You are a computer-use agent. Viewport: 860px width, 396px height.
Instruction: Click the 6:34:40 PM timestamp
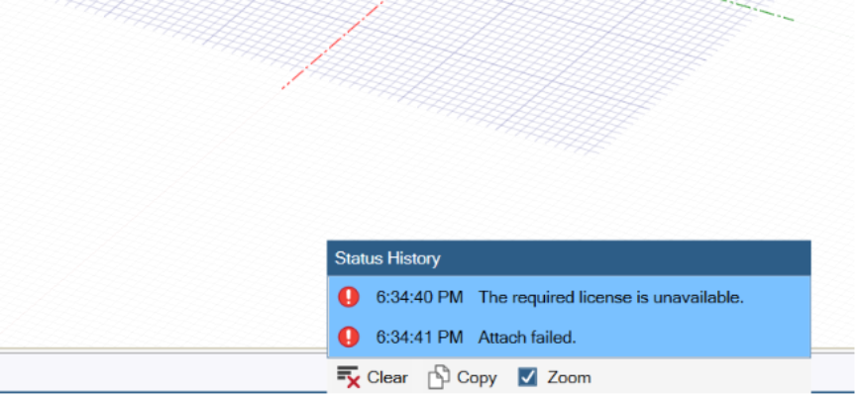click(419, 296)
